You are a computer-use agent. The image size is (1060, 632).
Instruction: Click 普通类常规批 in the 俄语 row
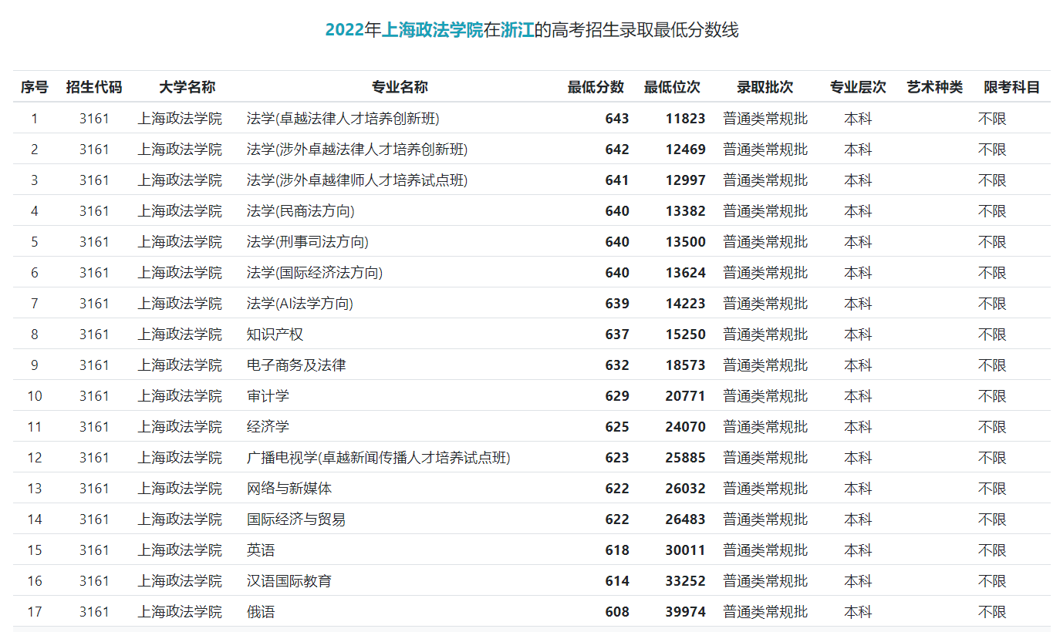pyautogui.click(x=765, y=612)
